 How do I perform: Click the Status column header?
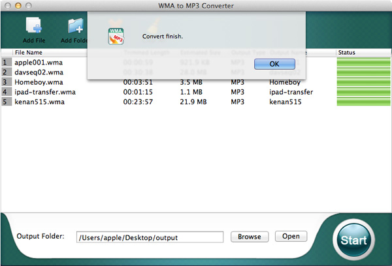coord(346,52)
